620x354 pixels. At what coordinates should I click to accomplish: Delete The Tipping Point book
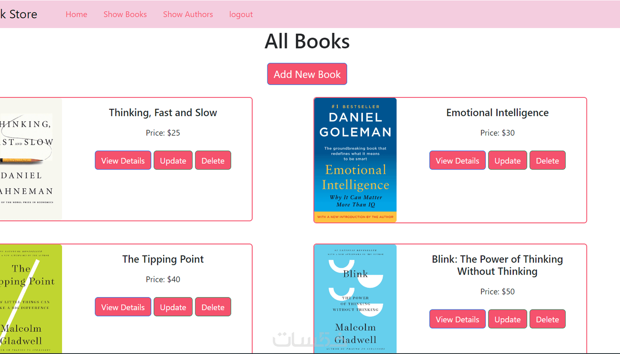213,307
